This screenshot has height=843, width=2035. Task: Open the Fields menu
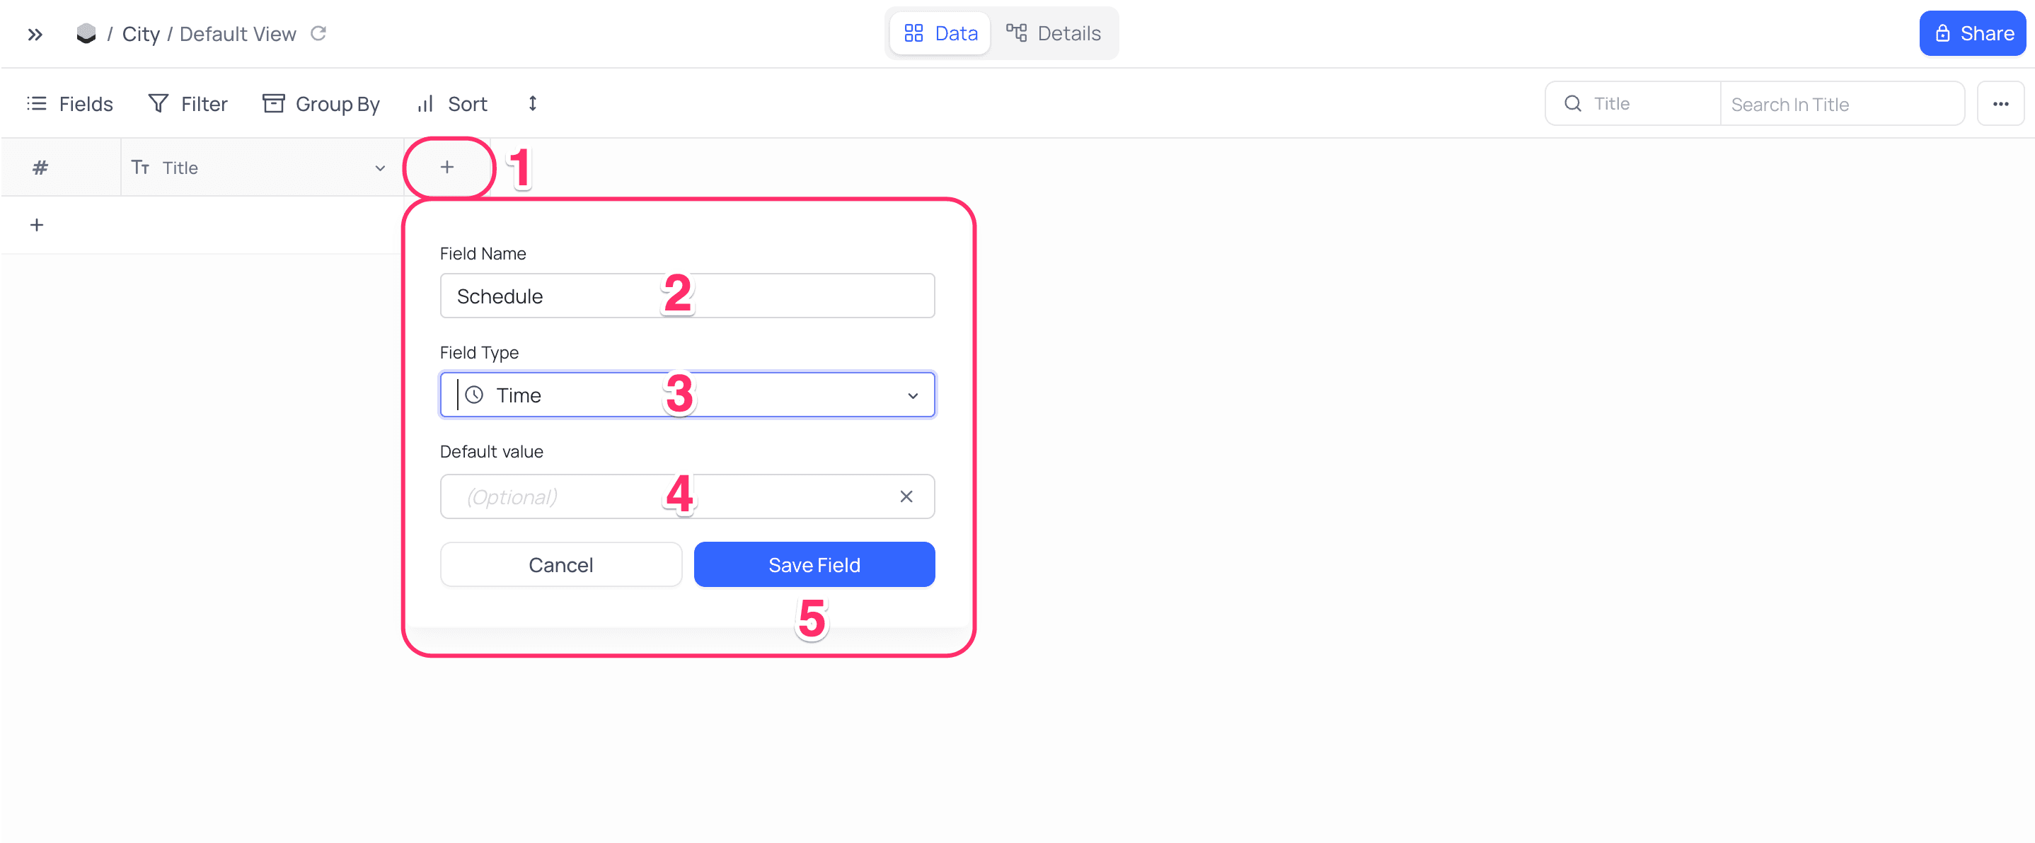coord(70,103)
